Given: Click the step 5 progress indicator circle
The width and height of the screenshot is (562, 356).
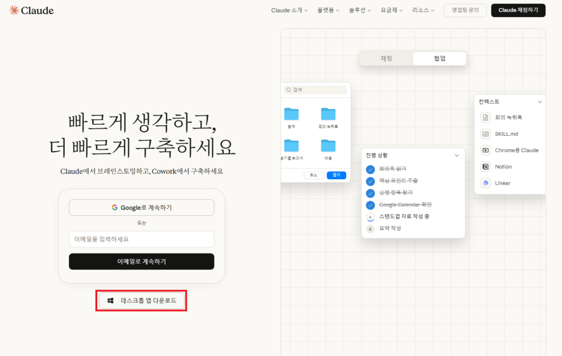Looking at the screenshot, I should pos(370,217).
